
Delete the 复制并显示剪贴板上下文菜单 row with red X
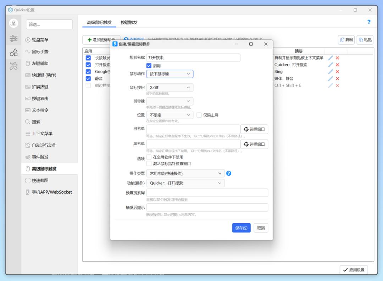click(337, 58)
